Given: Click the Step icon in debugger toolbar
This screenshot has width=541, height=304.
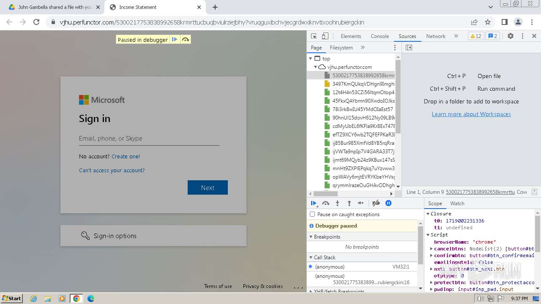Looking at the screenshot, I should 361,204.
